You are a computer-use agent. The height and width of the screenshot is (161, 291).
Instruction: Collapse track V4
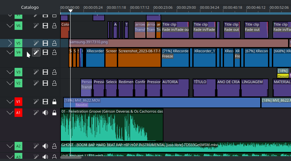coord(10,52)
